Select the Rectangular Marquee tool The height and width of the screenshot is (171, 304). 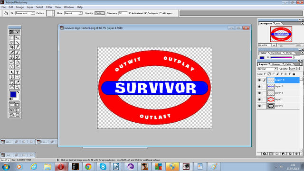(x=12, y=38)
